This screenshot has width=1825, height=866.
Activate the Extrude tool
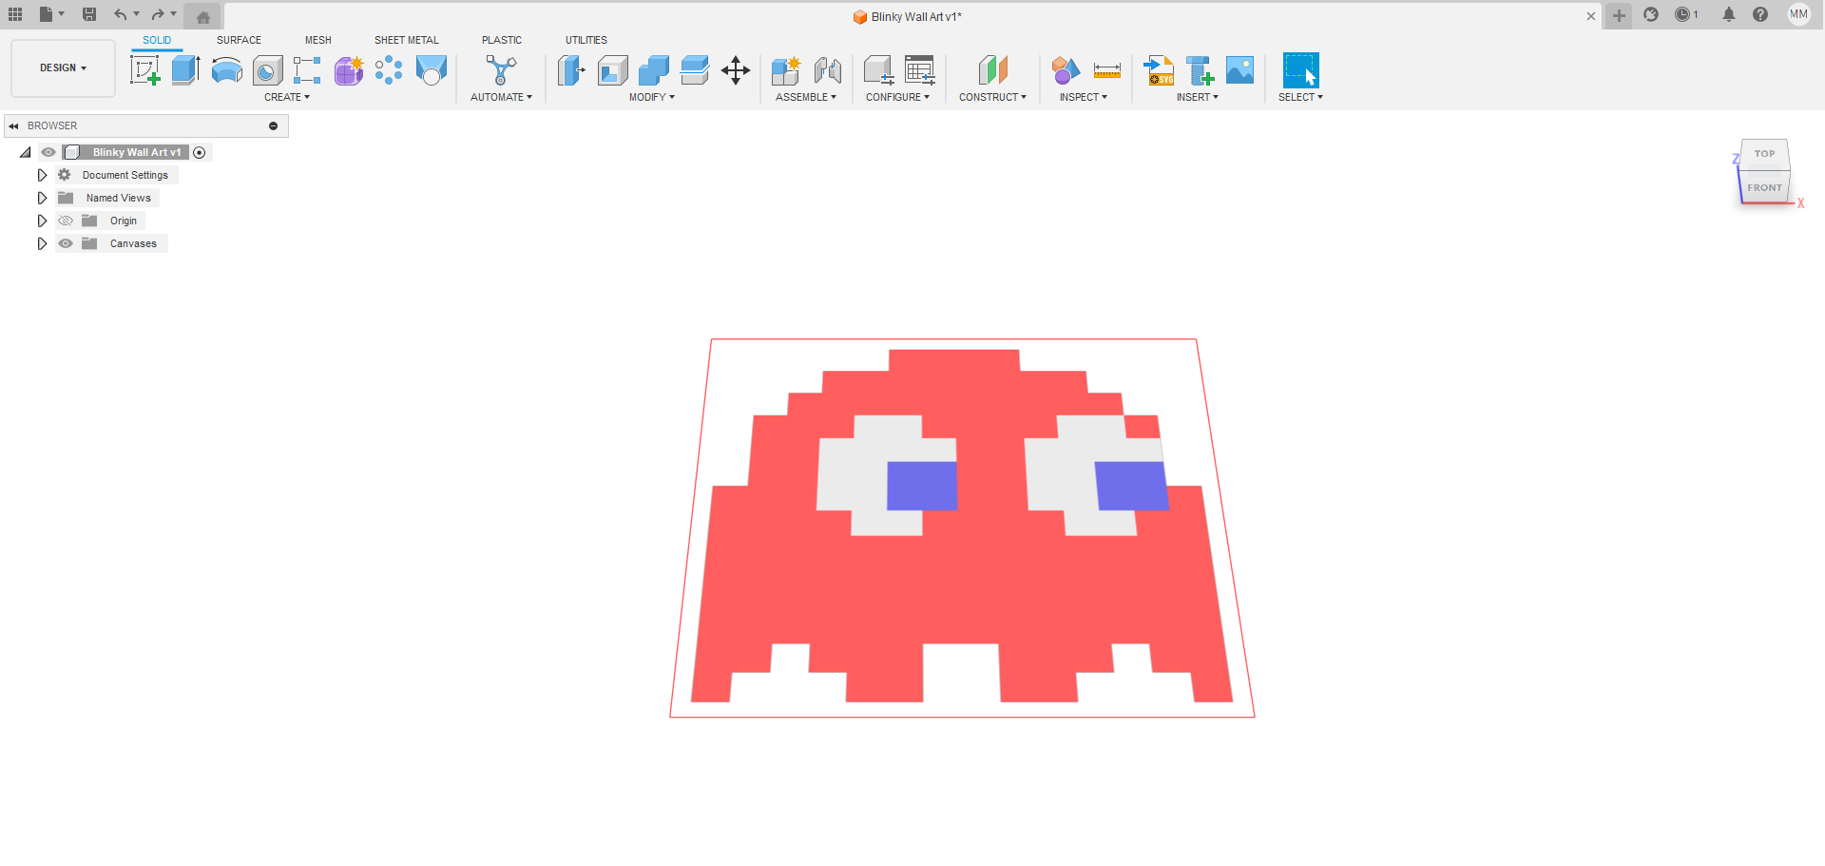click(185, 70)
